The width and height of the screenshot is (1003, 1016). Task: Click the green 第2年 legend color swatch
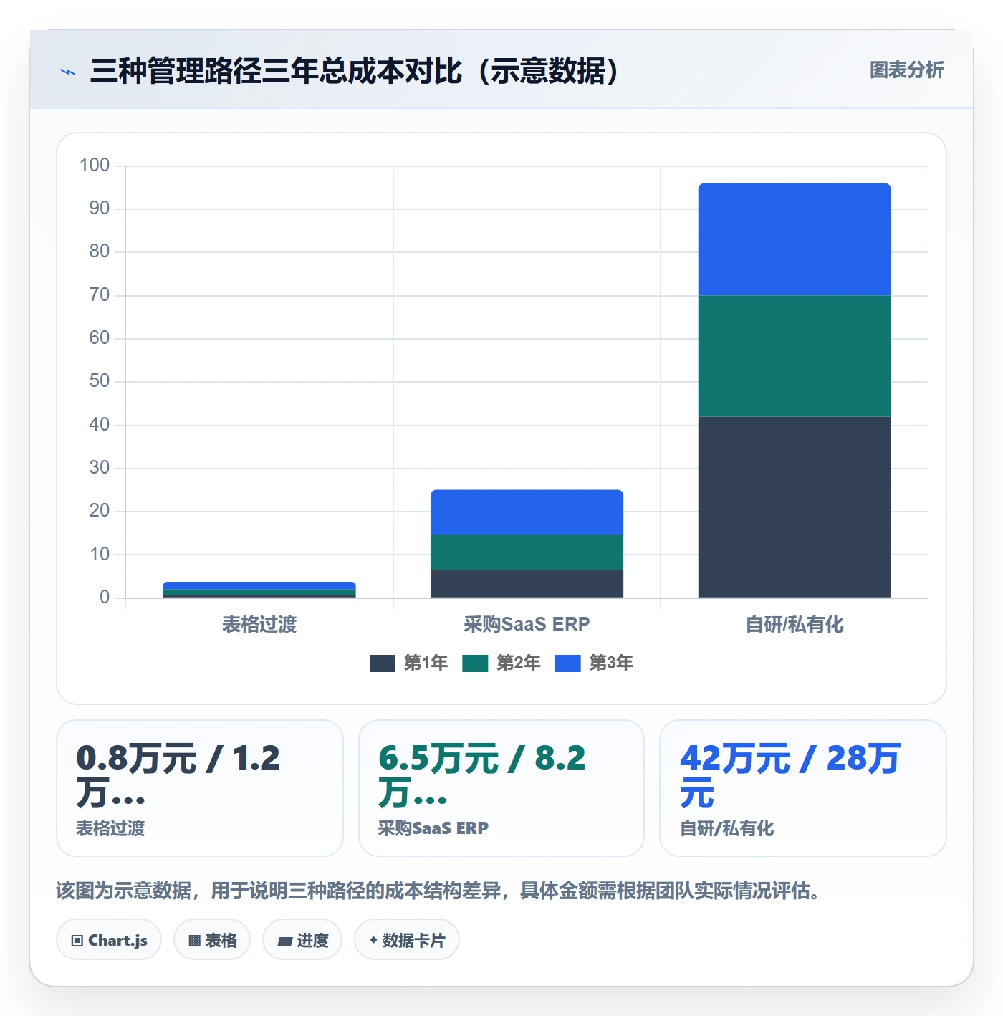[x=475, y=663]
